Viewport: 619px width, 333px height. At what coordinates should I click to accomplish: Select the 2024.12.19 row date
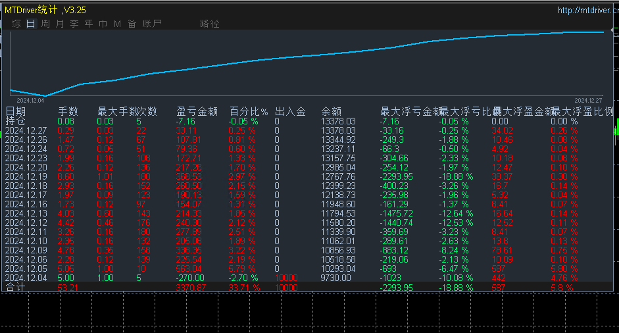26,177
